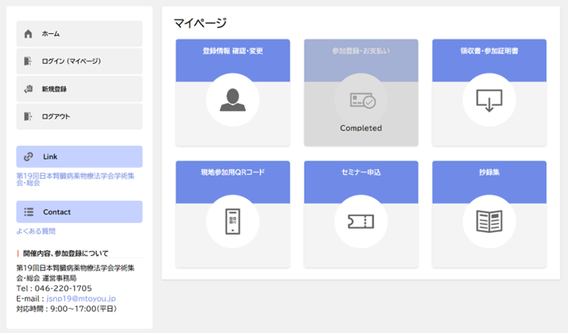Click the chain link icon
The image size is (568, 333).
[29, 157]
